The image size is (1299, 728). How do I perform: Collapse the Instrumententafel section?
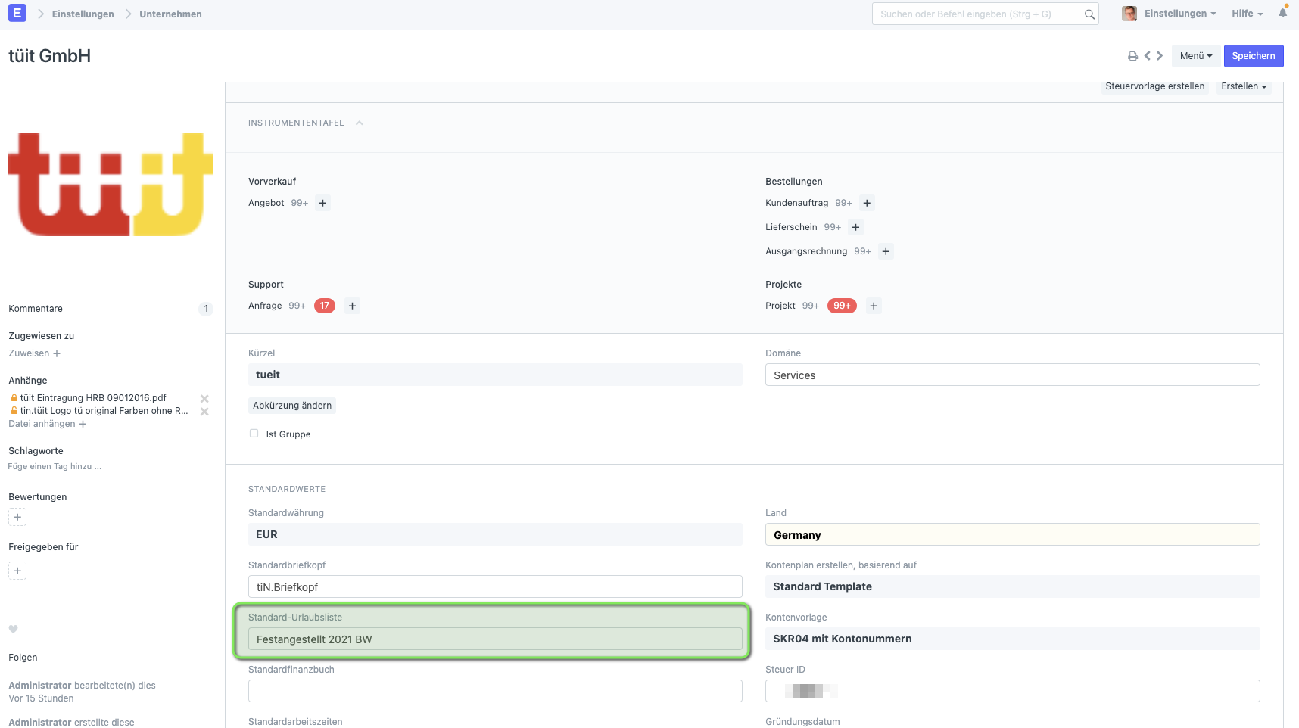click(x=360, y=123)
